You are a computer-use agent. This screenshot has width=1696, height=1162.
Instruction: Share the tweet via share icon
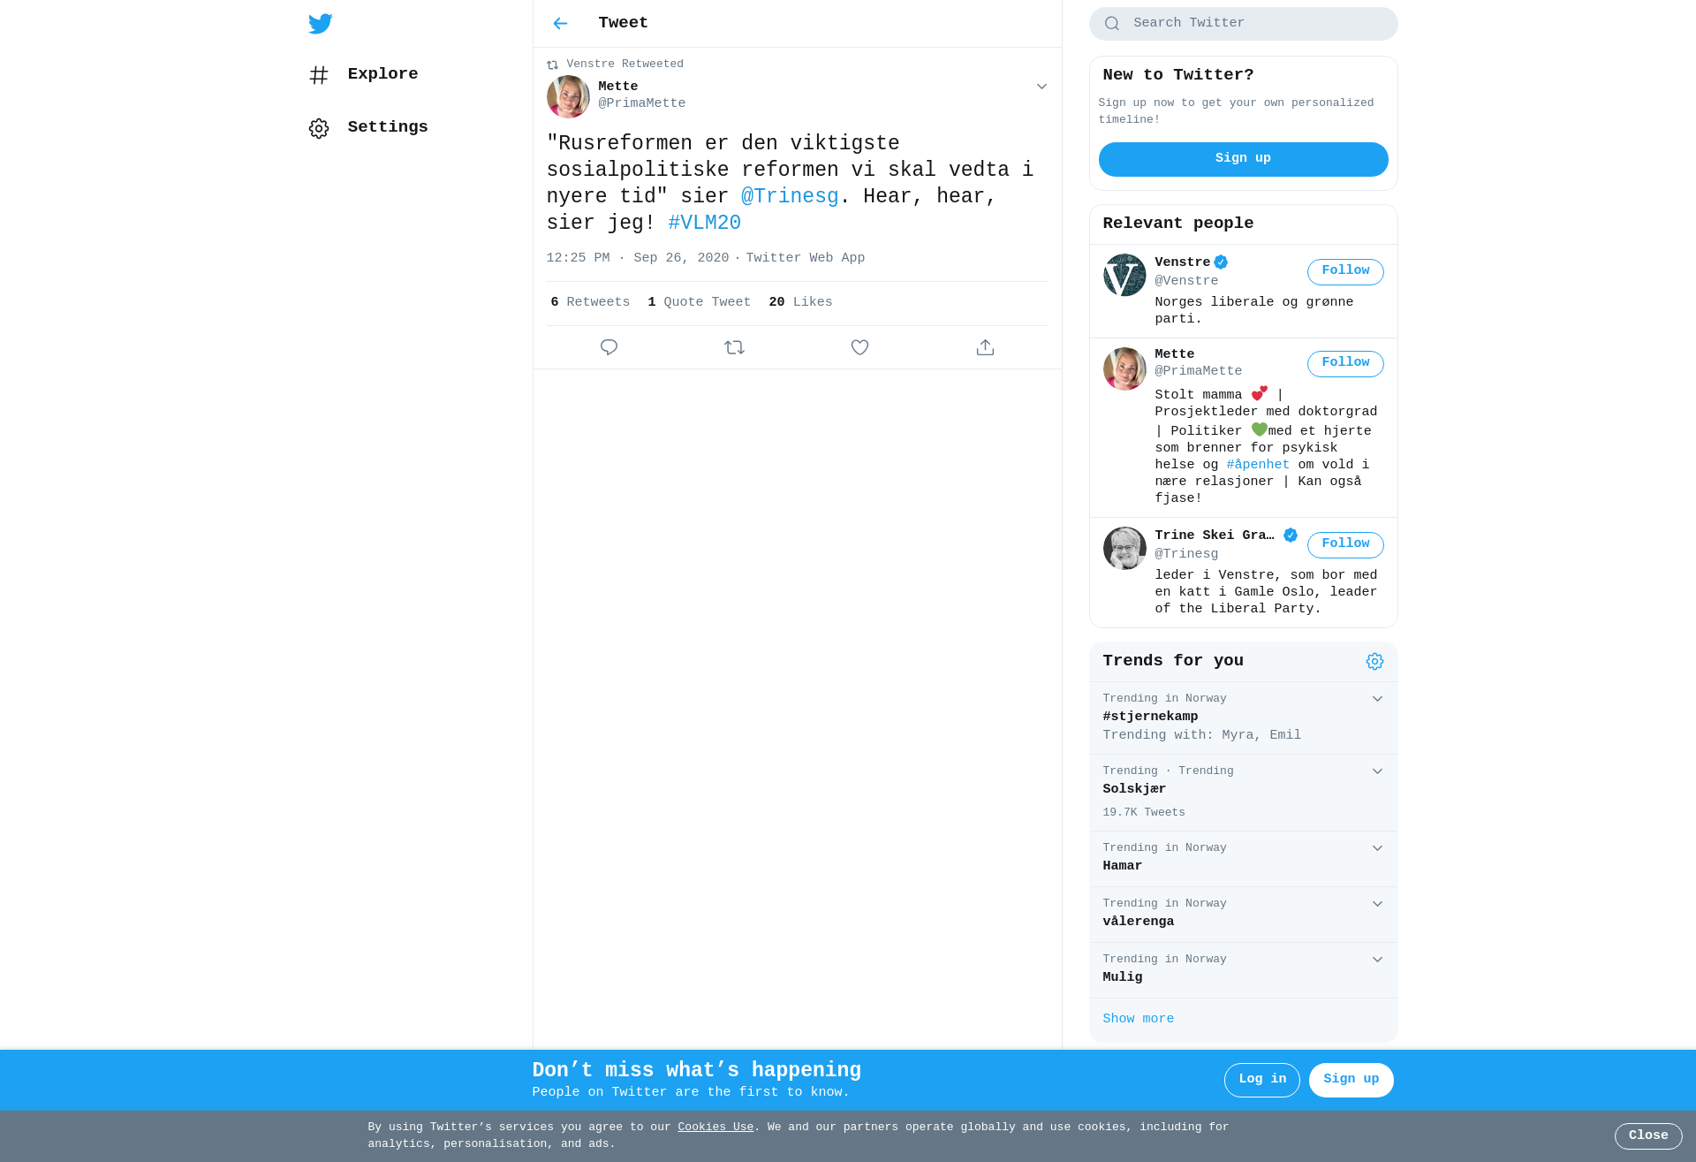985,347
